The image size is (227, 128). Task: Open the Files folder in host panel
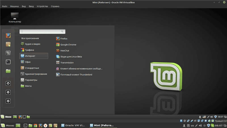click(x=30, y=125)
